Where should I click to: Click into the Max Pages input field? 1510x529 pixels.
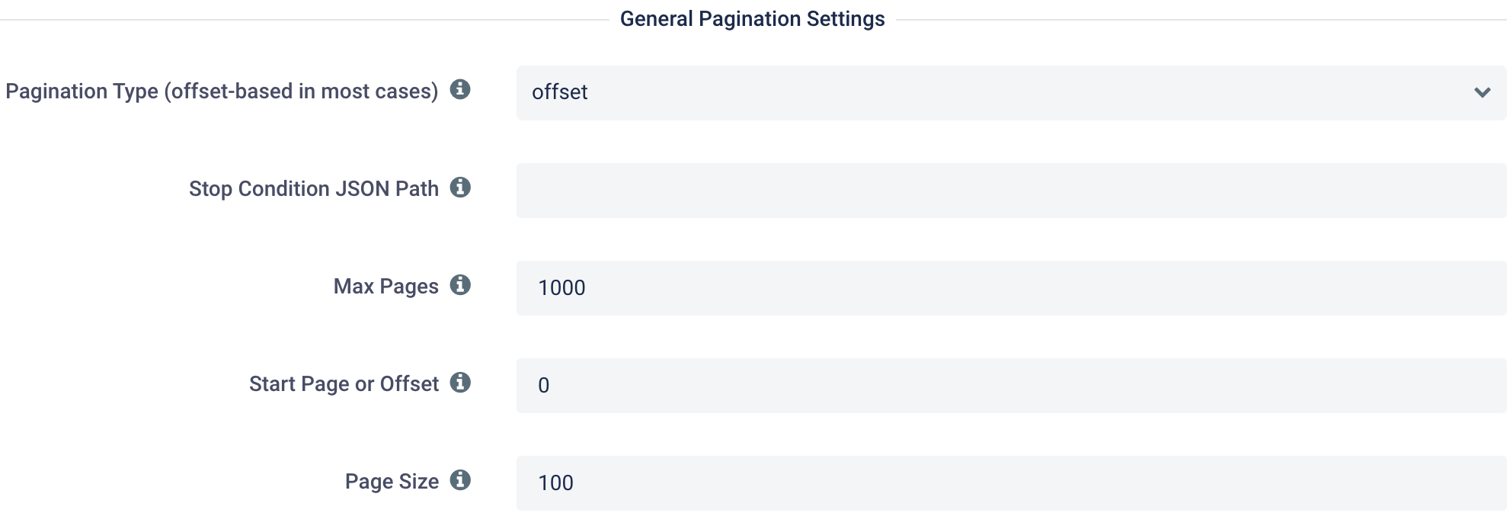pyautogui.click(x=1011, y=287)
